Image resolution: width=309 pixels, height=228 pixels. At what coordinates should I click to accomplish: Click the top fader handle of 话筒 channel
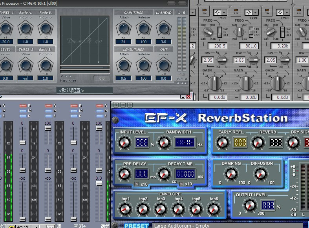(x=99, y=128)
